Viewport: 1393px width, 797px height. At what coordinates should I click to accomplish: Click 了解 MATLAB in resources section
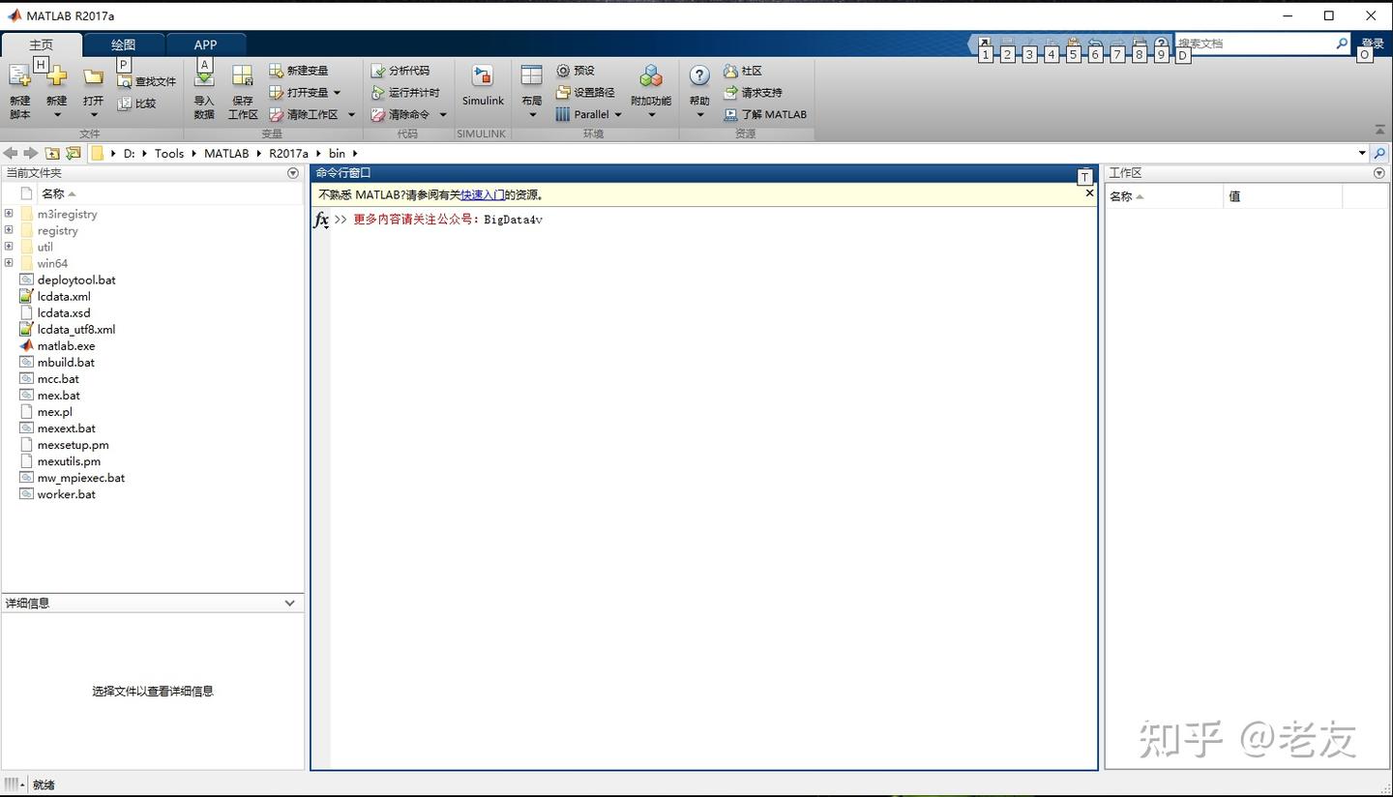[x=766, y=114]
